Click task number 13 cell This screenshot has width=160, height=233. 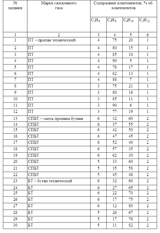[x=15, y=119]
